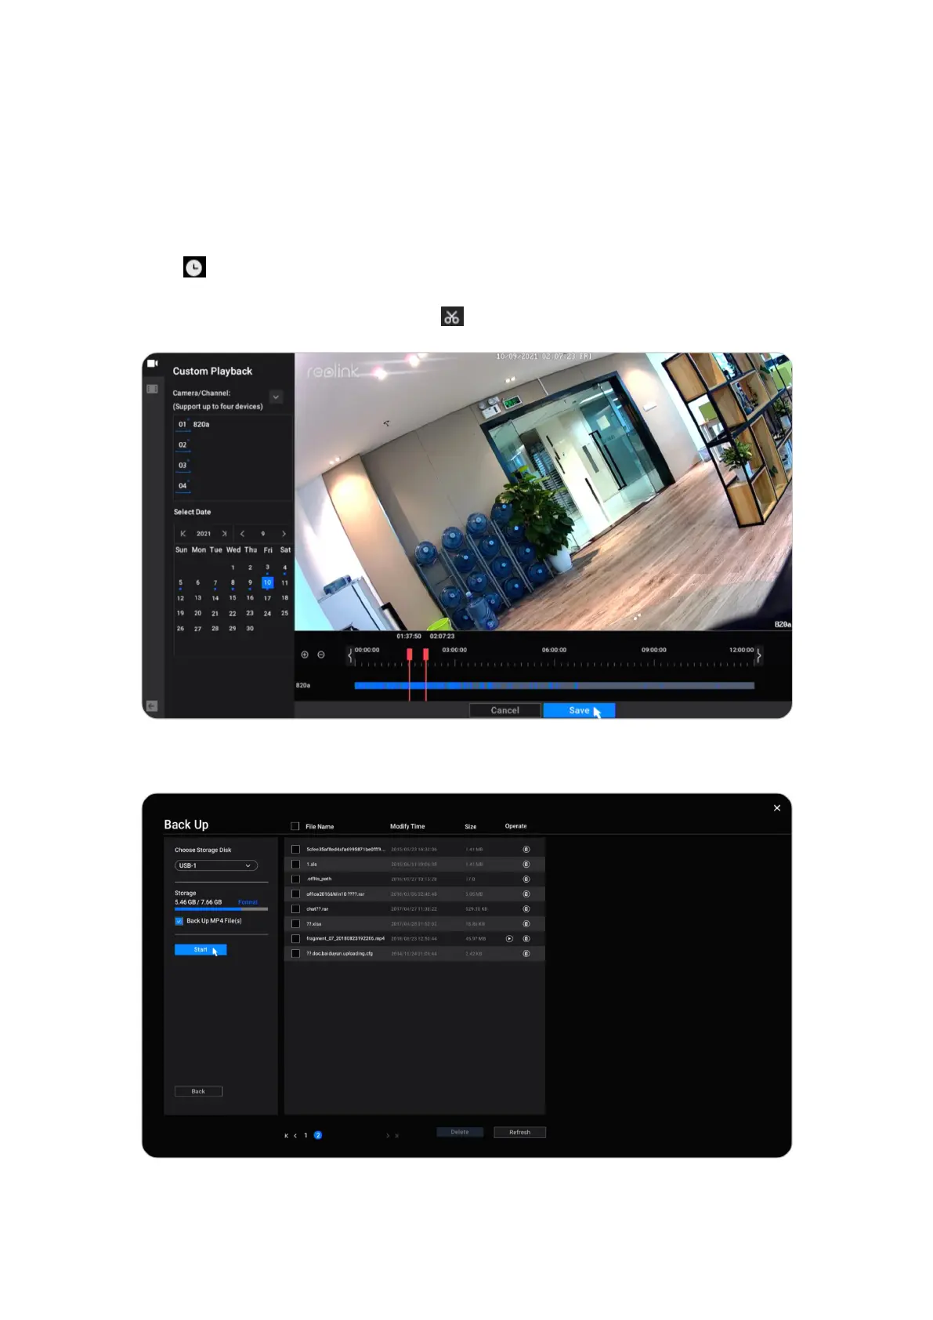Go to the previous page of file list
This screenshot has width=933, height=1320.
point(295,1136)
